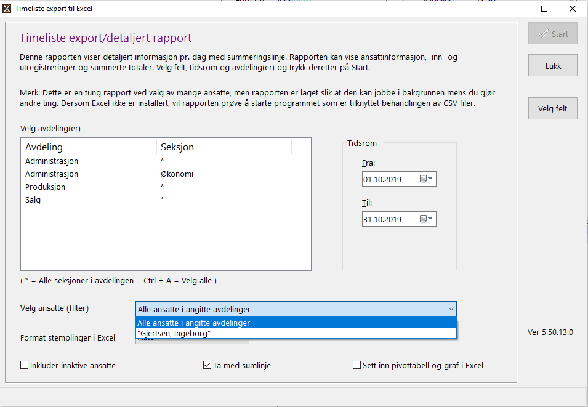Click the dropdown arrow next to 31.10.2019

429,219
